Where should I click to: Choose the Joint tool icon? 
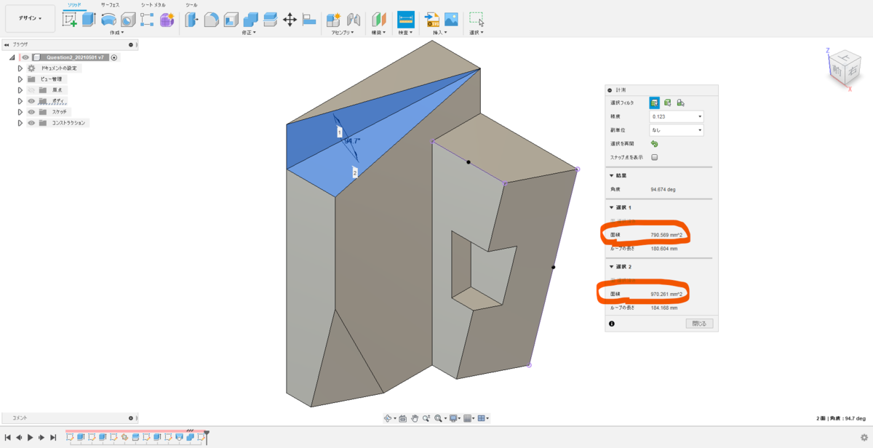click(x=354, y=20)
